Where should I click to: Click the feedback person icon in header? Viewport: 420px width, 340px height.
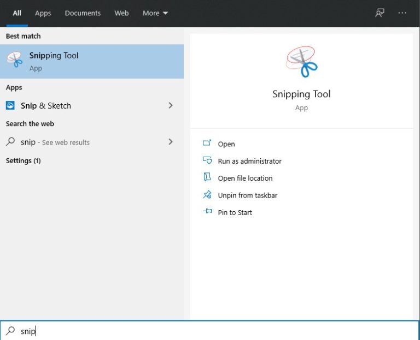pyautogui.click(x=380, y=13)
